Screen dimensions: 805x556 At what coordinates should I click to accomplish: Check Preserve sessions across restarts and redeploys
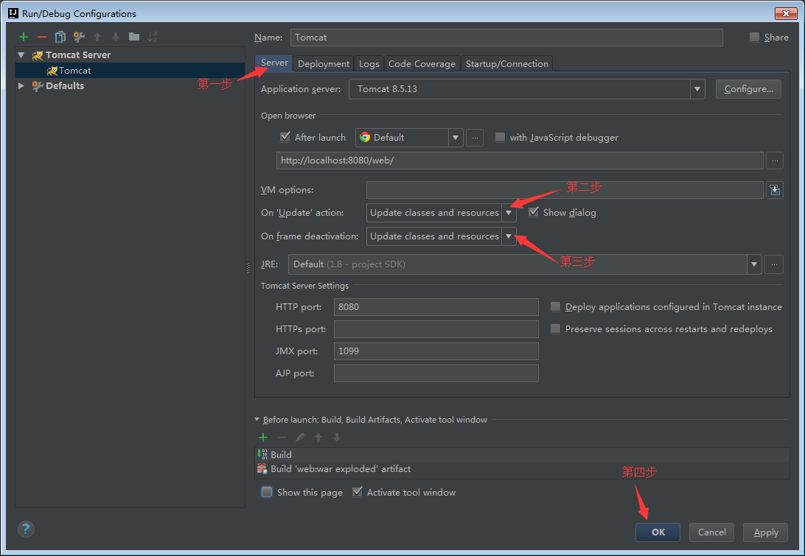[555, 328]
